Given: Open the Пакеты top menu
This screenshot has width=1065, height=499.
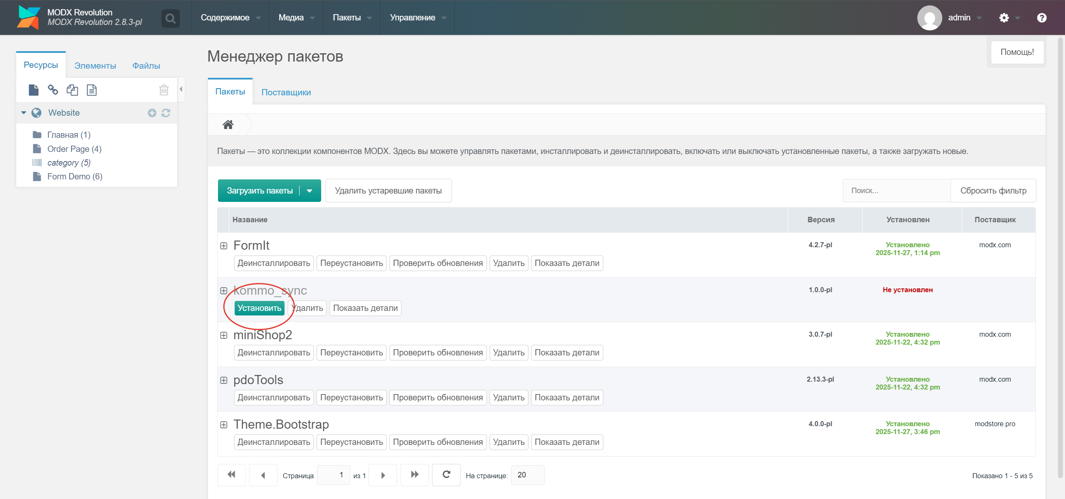Looking at the screenshot, I should (352, 17).
